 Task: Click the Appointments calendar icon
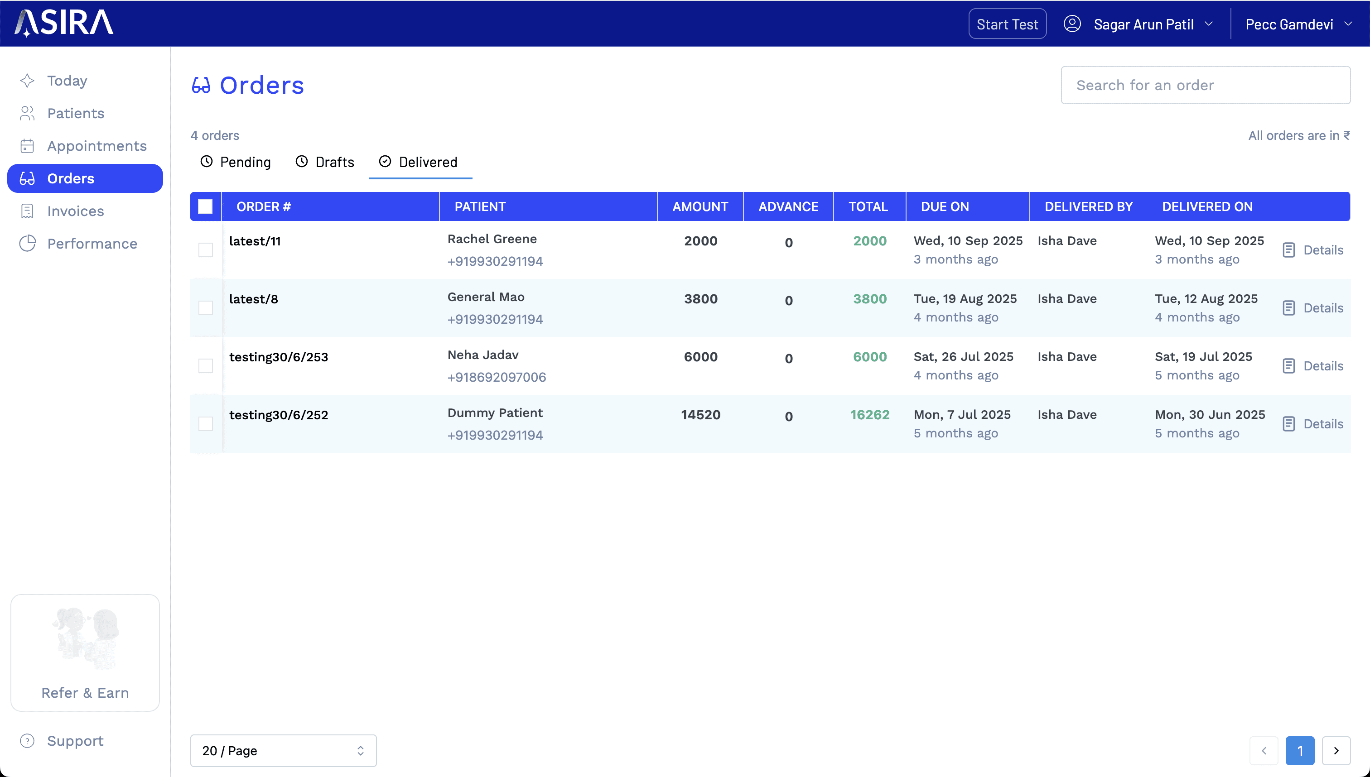27,146
